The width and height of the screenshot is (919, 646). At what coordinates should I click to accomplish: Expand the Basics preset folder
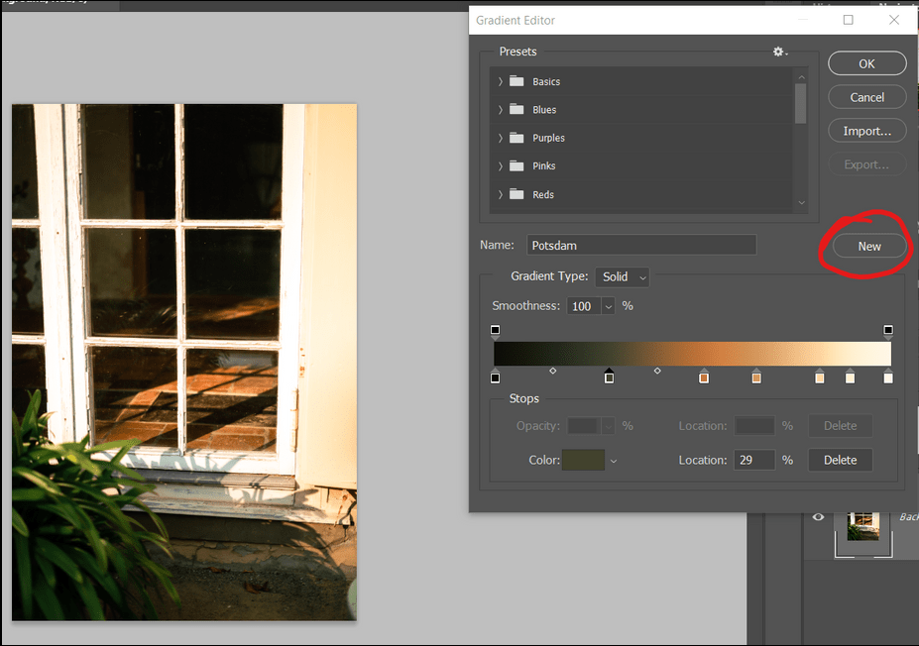pyautogui.click(x=501, y=82)
